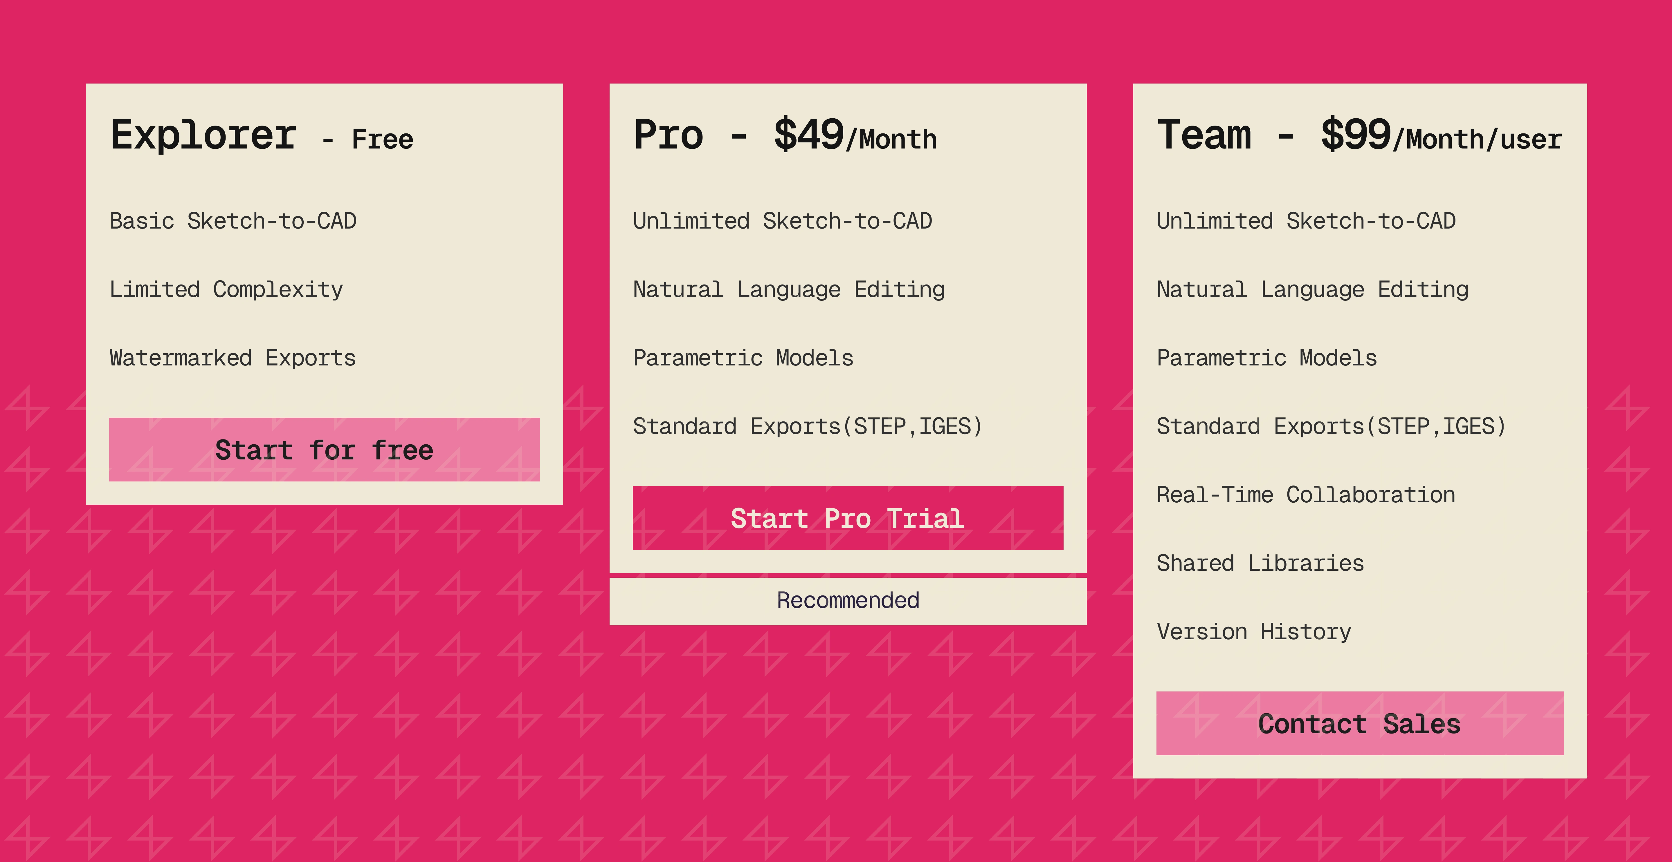Click the Version History feature line
This screenshot has width=1672, height=862.
[x=1253, y=632]
